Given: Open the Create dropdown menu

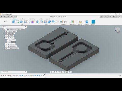Looking at the screenshot, I should coord(23,24).
